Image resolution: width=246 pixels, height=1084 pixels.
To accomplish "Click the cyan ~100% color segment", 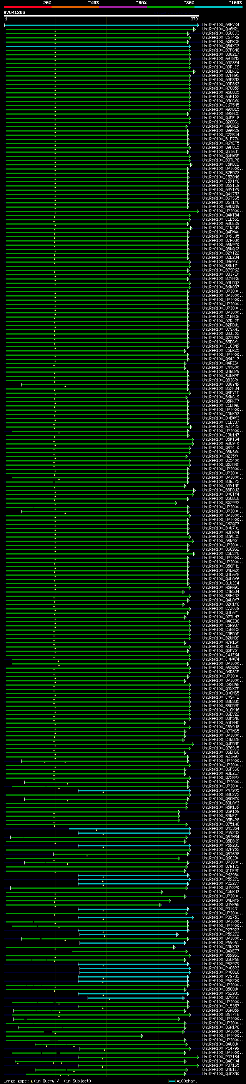I will 218,7.
